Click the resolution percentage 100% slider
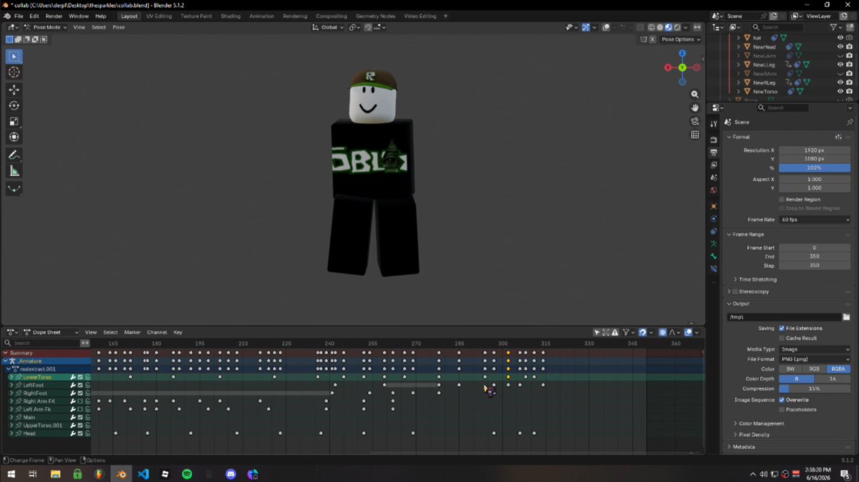Image resolution: width=859 pixels, height=482 pixels. [x=815, y=168]
